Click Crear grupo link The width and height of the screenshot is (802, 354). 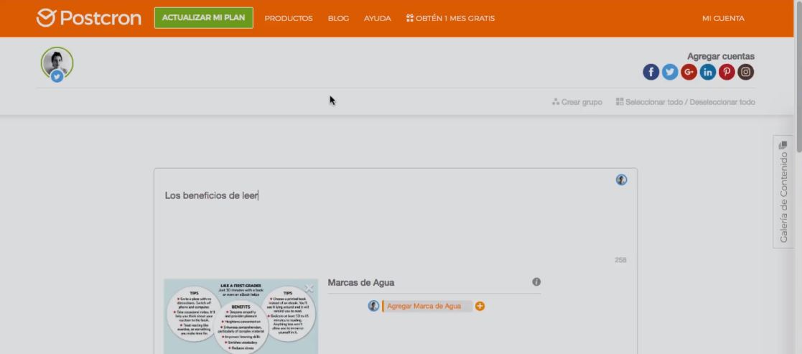(577, 102)
